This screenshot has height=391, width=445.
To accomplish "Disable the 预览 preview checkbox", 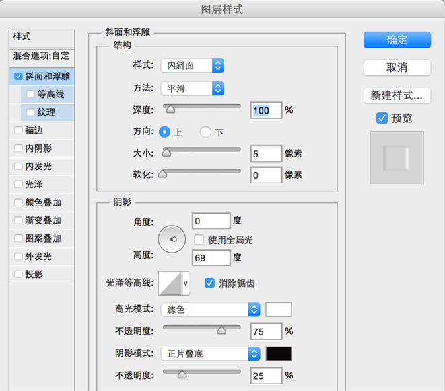I will click(382, 118).
